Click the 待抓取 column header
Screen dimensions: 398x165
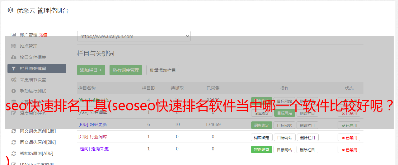[177, 88]
